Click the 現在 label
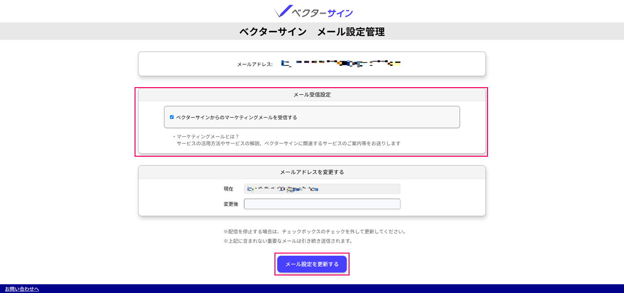This screenshot has width=624, height=293. click(228, 189)
